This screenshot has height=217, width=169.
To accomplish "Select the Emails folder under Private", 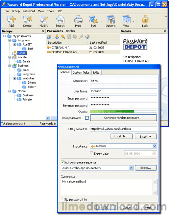I will point(26,61).
